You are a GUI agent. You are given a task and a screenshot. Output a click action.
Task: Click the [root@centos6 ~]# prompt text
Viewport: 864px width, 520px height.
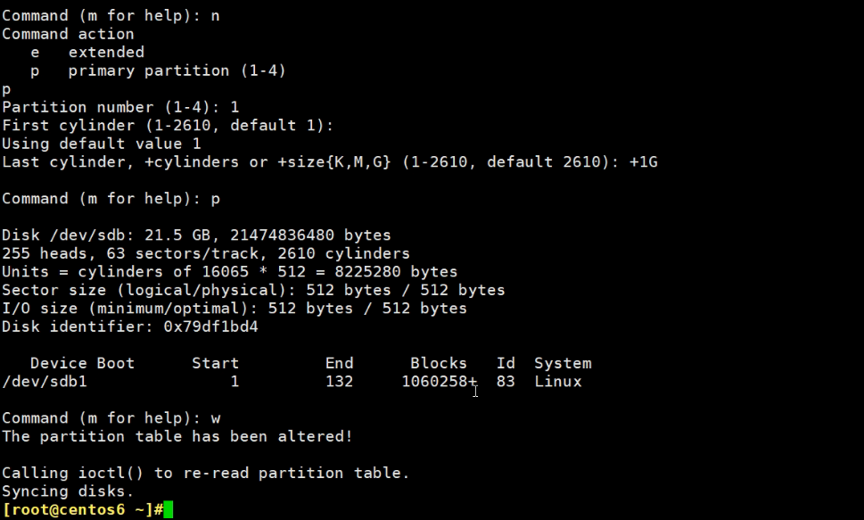(82, 509)
